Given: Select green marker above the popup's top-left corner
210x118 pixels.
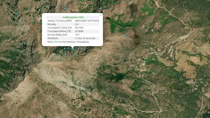Looking at the screenshot, I should [41, 8].
